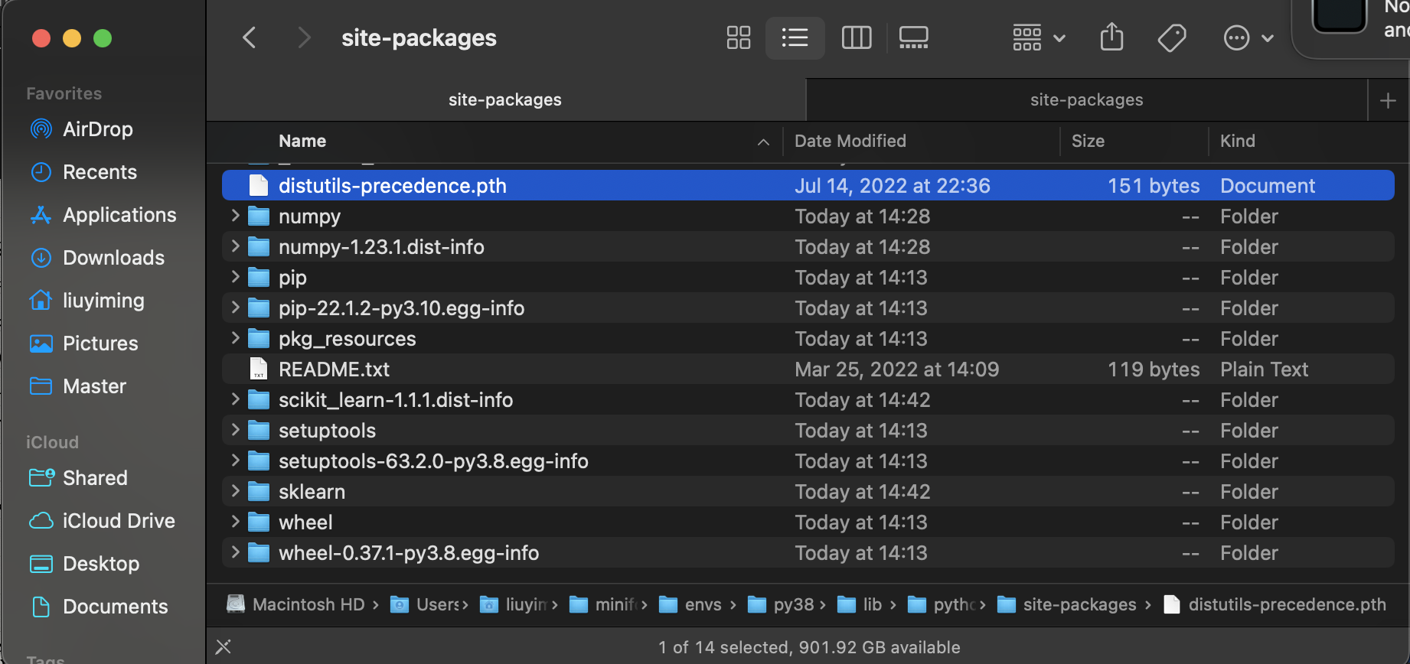Open Downloads in the sidebar
This screenshot has height=664, width=1410.
tap(113, 258)
